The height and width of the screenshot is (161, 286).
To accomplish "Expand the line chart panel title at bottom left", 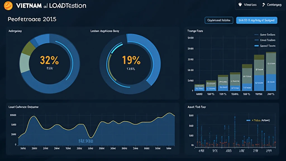I will pos(23,107).
